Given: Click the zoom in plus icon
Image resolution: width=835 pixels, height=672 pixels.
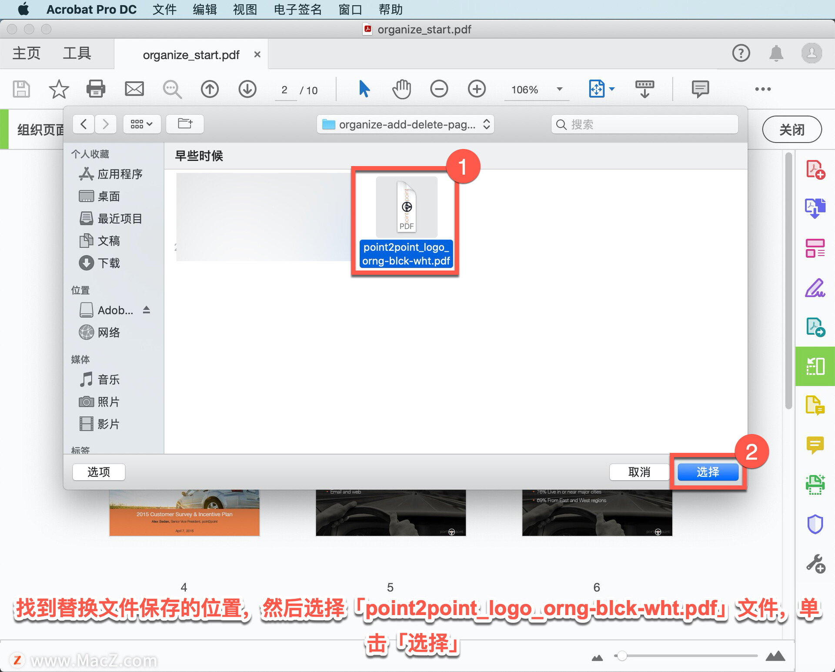Looking at the screenshot, I should pyautogui.click(x=477, y=89).
